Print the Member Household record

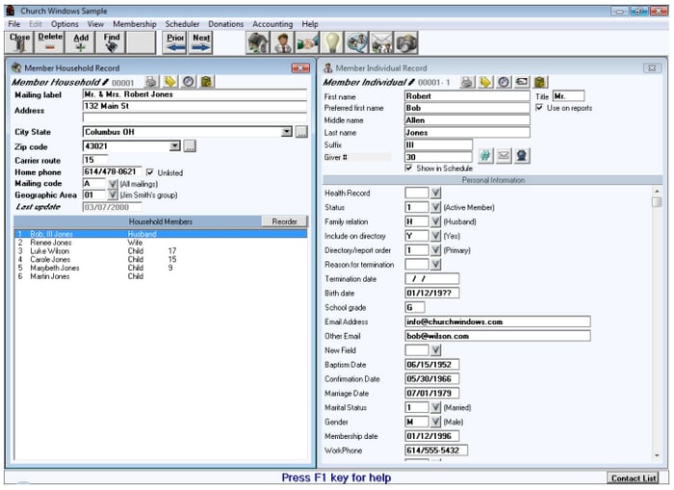click(151, 82)
